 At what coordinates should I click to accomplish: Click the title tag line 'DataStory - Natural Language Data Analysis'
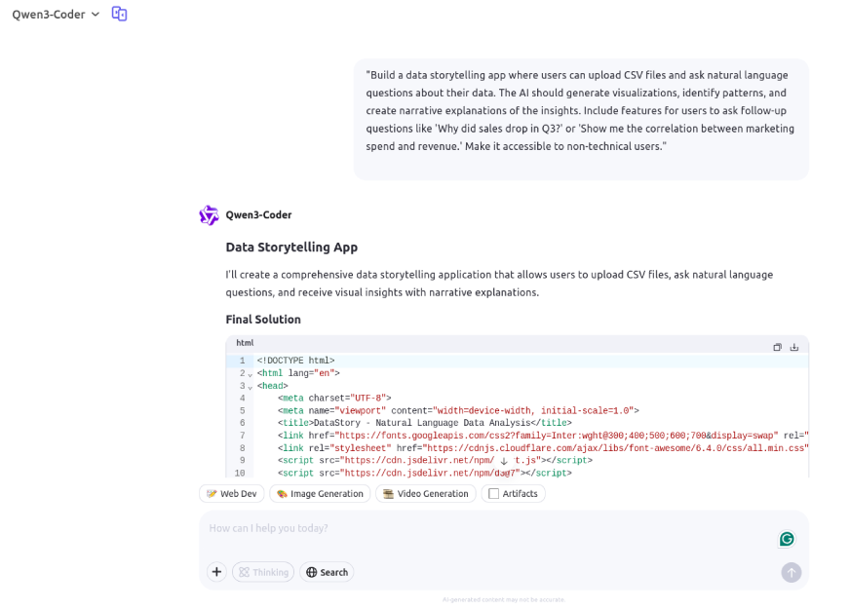tap(425, 423)
